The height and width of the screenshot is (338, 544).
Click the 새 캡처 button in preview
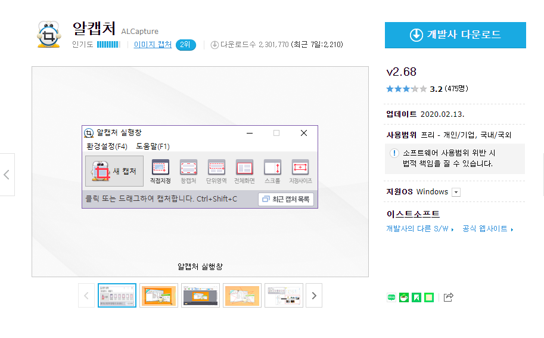click(114, 171)
